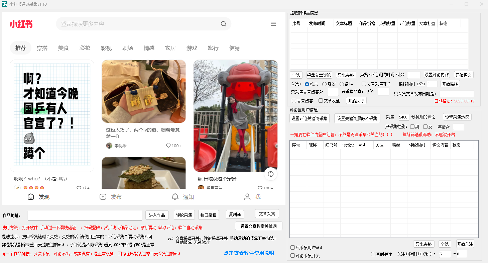Click the 采集文章评论 button
The height and width of the screenshot is (263, 488).
click(319, 75)
